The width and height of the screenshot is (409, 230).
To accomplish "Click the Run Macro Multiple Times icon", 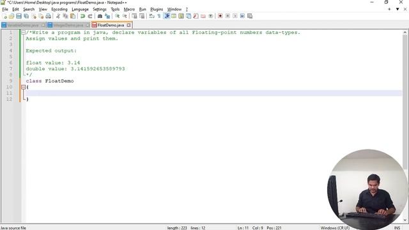I will pyautogui.click(x=242, y=16).
